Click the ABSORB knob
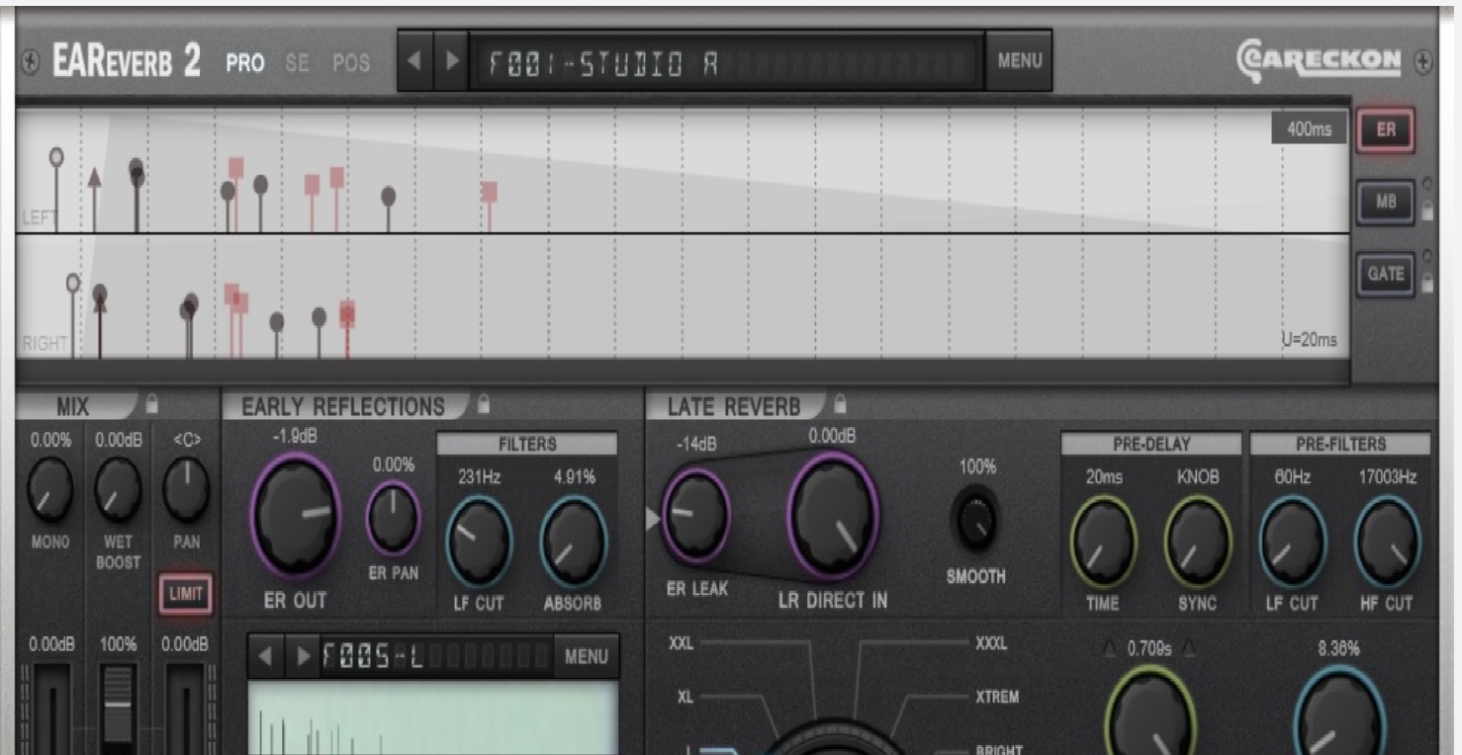The height and width of the screenshot is (755, 1462). pos(574,540)
